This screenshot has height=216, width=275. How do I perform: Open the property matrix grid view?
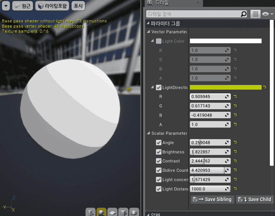(x=255, y=14)
